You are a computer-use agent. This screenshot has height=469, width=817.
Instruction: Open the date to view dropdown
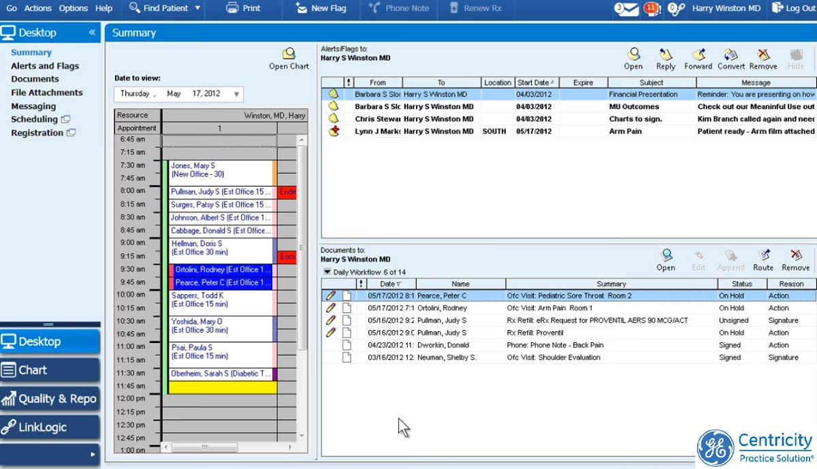click(236, 94)
